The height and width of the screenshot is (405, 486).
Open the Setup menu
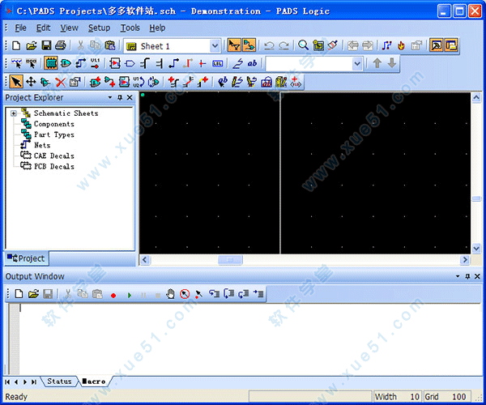coord(99,28)
